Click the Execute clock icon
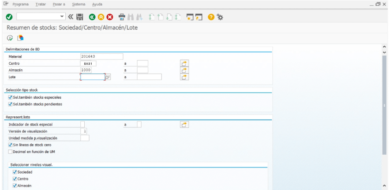The image size is (389, 190). pyautogui.click(x=10, y=37)
